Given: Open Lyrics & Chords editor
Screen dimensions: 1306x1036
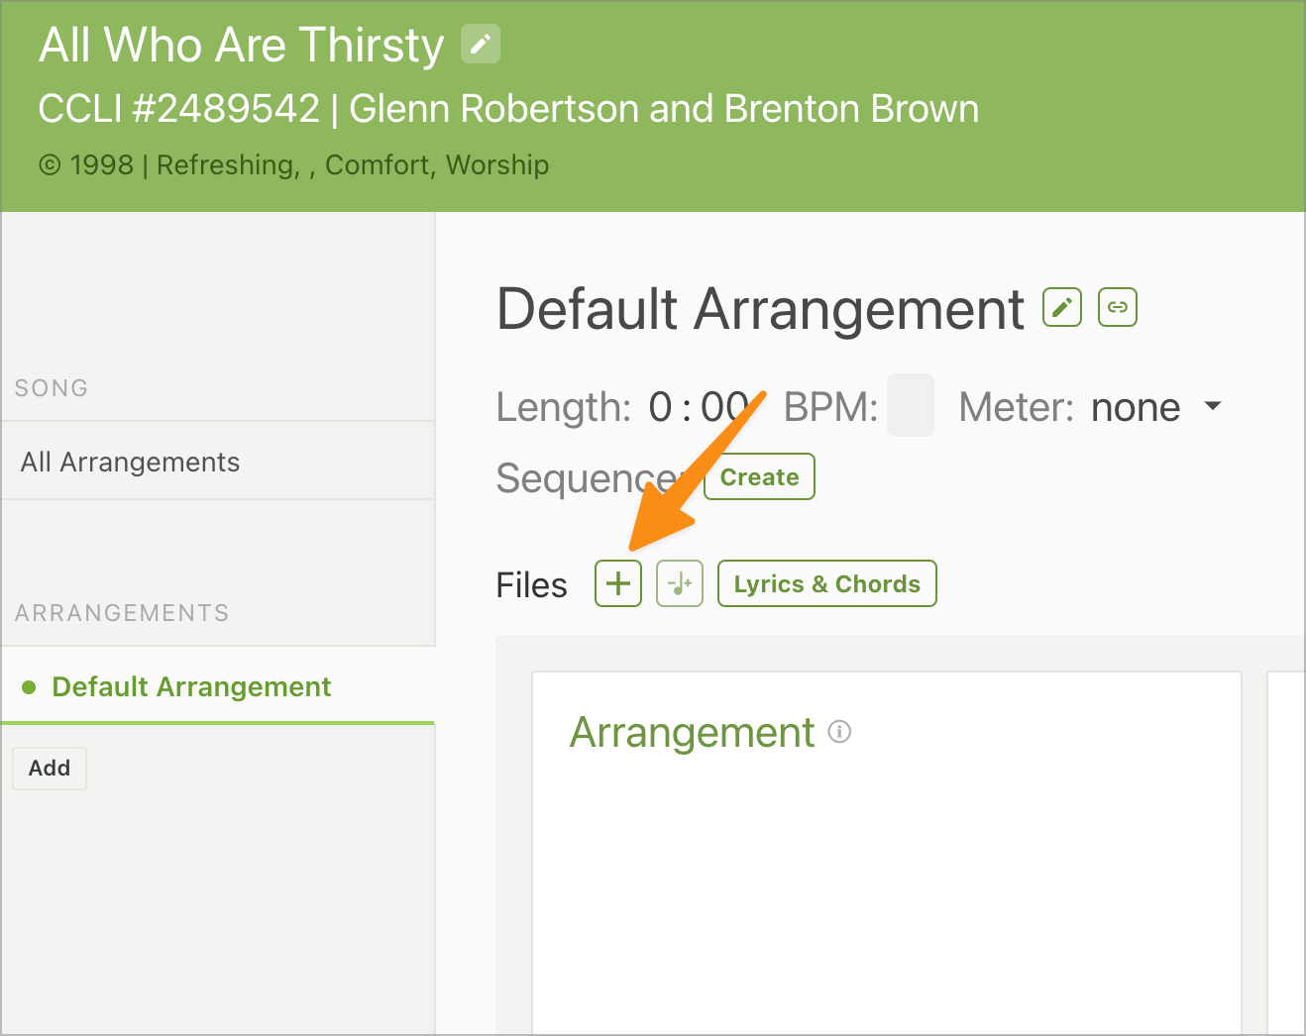Looking at the screenshot, I should (826, 583).
